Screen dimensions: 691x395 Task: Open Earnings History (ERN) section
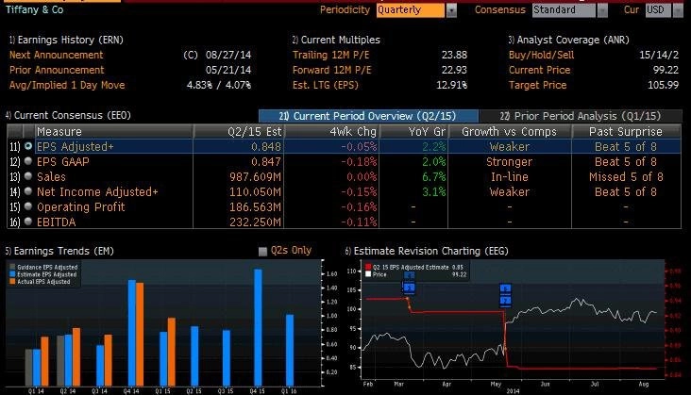[66, 40]
